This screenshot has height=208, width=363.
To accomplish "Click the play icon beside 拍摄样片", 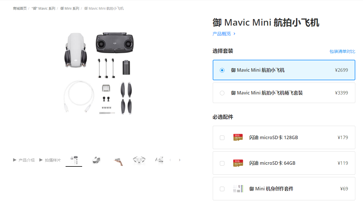I will [x=41, y=160].
